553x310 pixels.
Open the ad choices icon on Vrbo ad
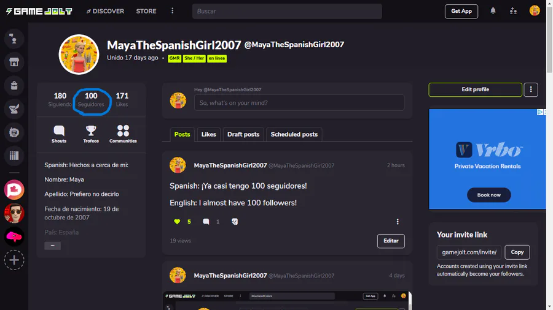click(x=540, y=112)
